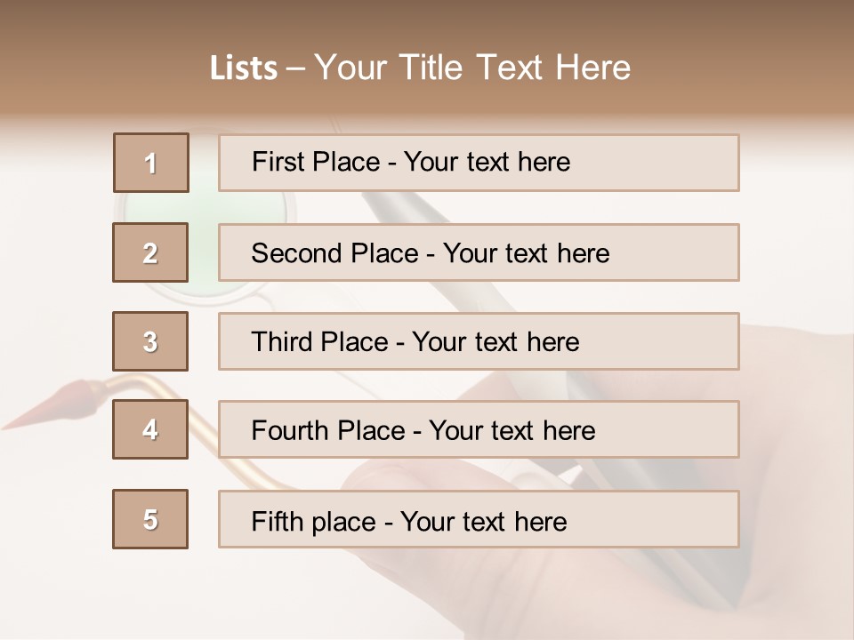Click the "First Place - Your text here" bar

(479, 163)
